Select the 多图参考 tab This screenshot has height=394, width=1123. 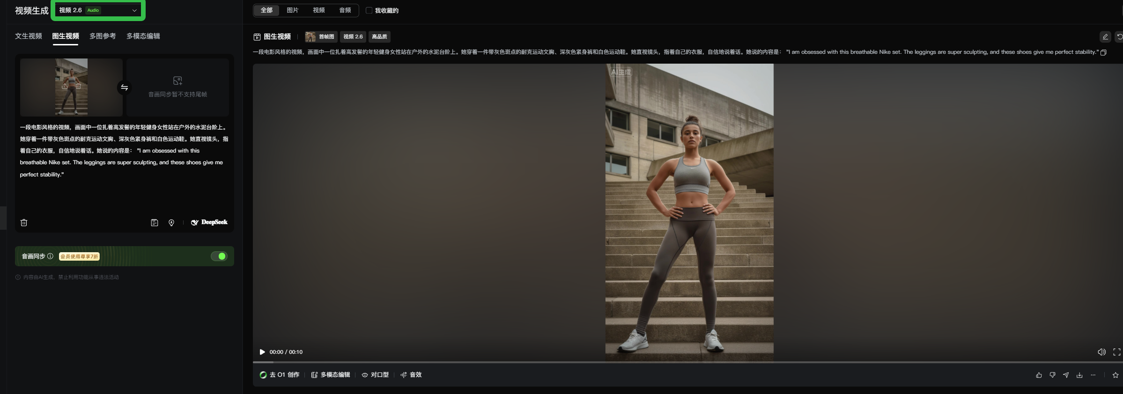click(x=103, y=36)
